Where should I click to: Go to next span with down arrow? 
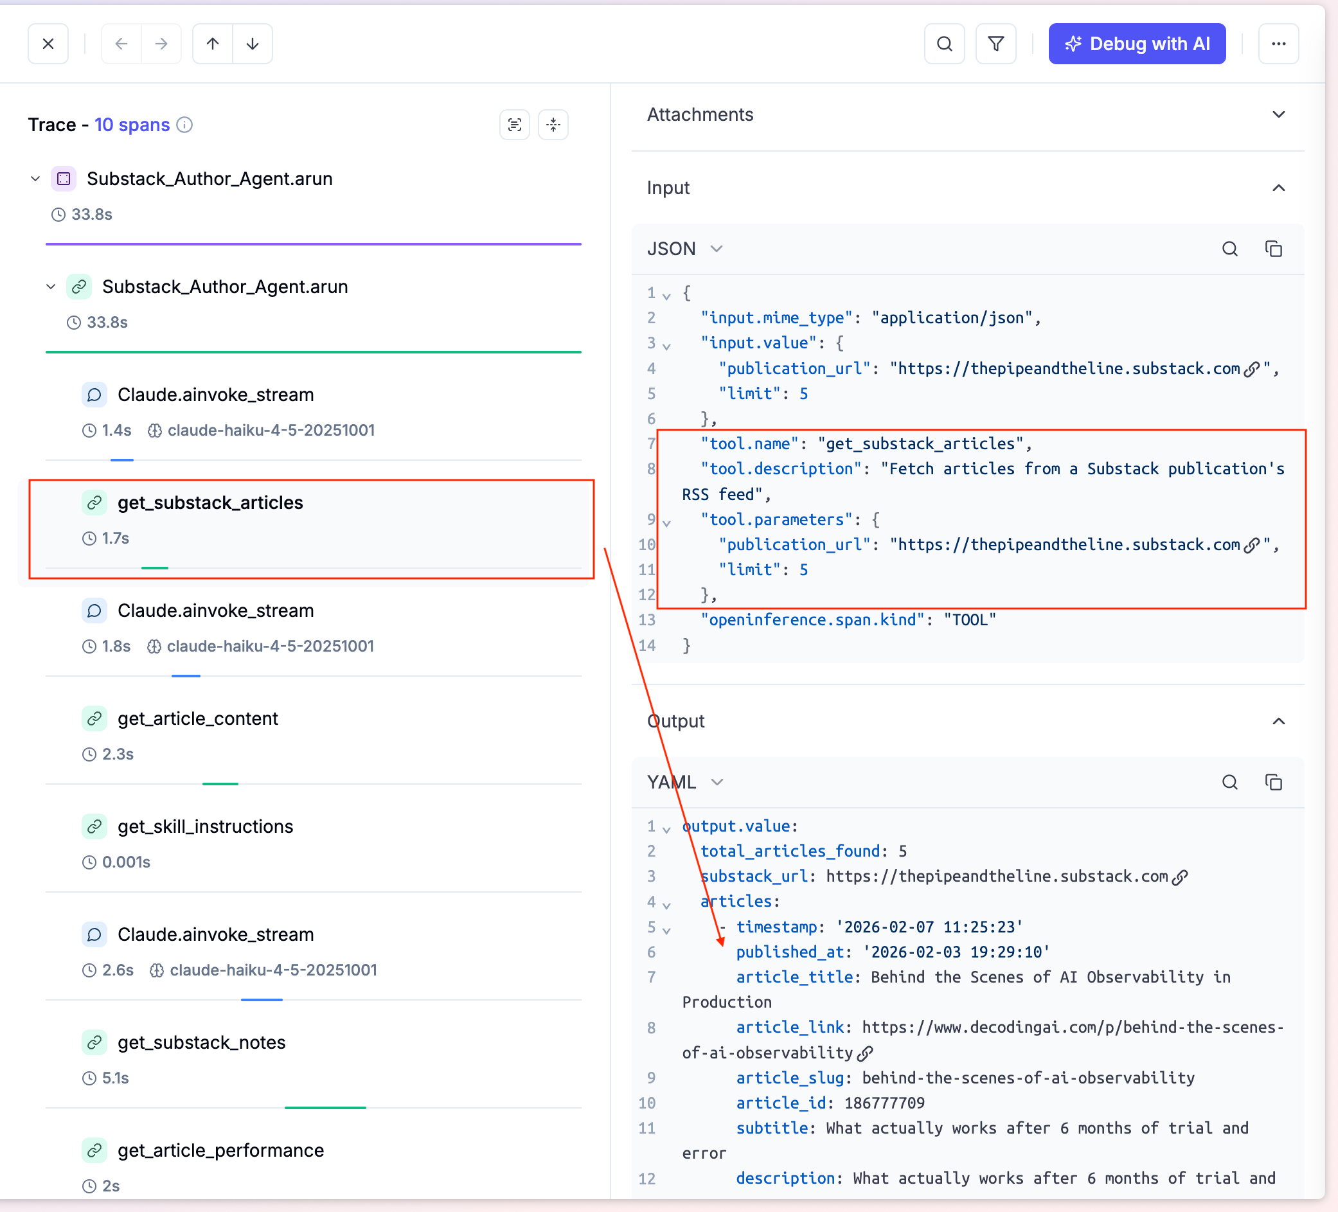[252, 44]
